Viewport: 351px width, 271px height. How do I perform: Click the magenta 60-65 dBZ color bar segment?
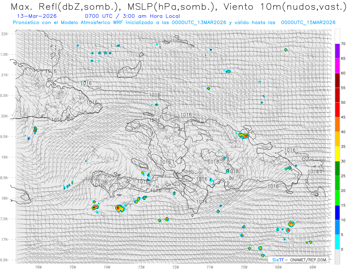(x=337, y=66)
